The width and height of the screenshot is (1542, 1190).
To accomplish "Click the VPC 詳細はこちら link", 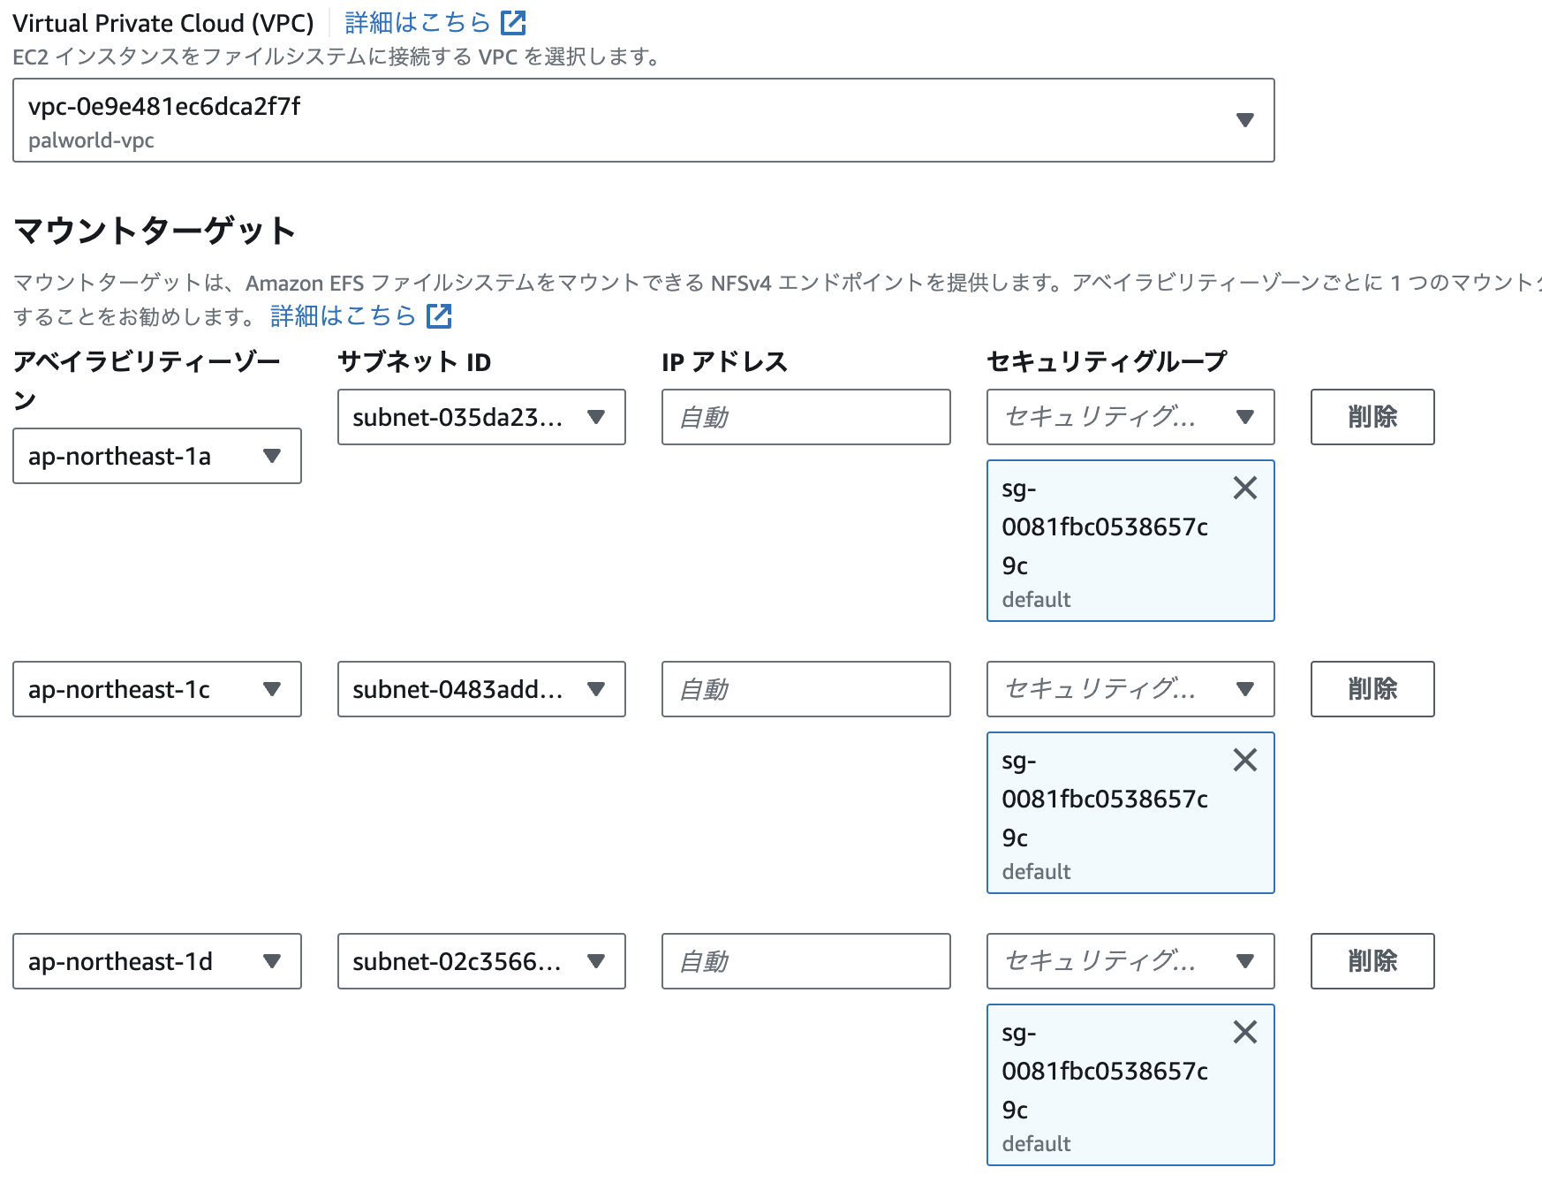I will (417, 23).
